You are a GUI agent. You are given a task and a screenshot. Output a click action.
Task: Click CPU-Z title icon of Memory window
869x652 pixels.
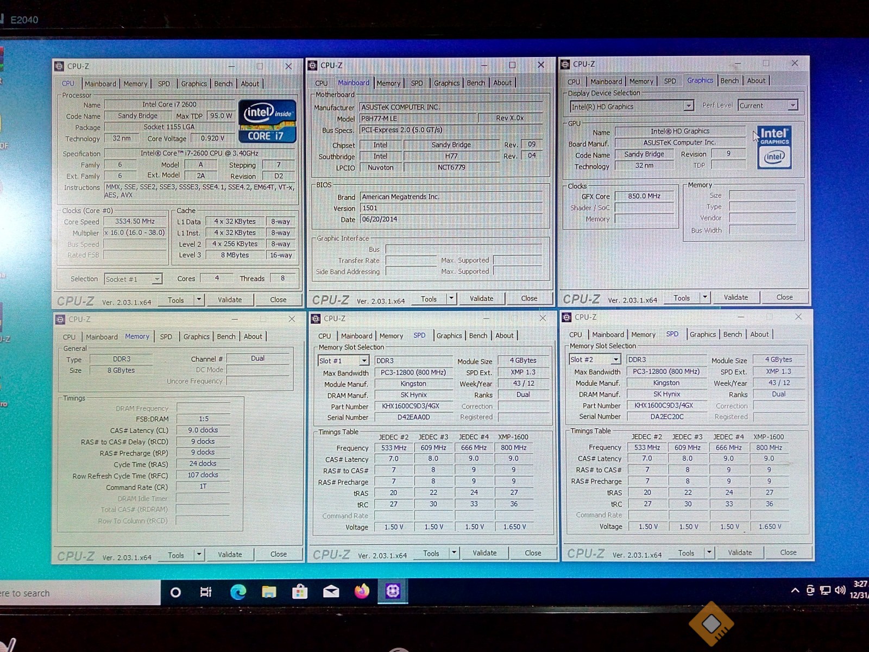click(60, 319)
